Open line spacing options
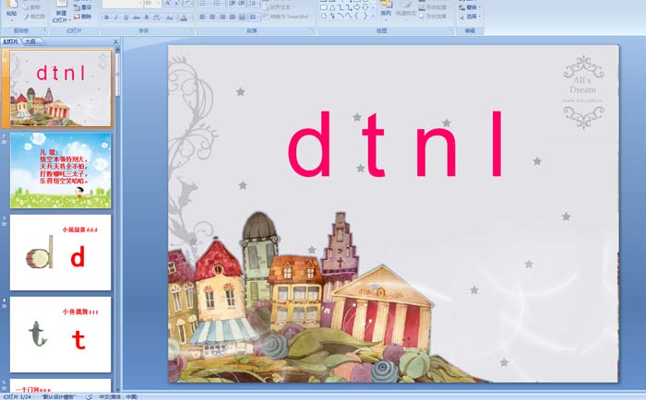The width and height of the screenshot is (646, 400). point(254,4)
